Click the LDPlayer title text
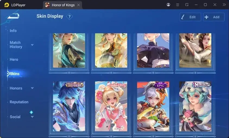Image resolution: width=229 pixels, height=138 pixels. 18,5
